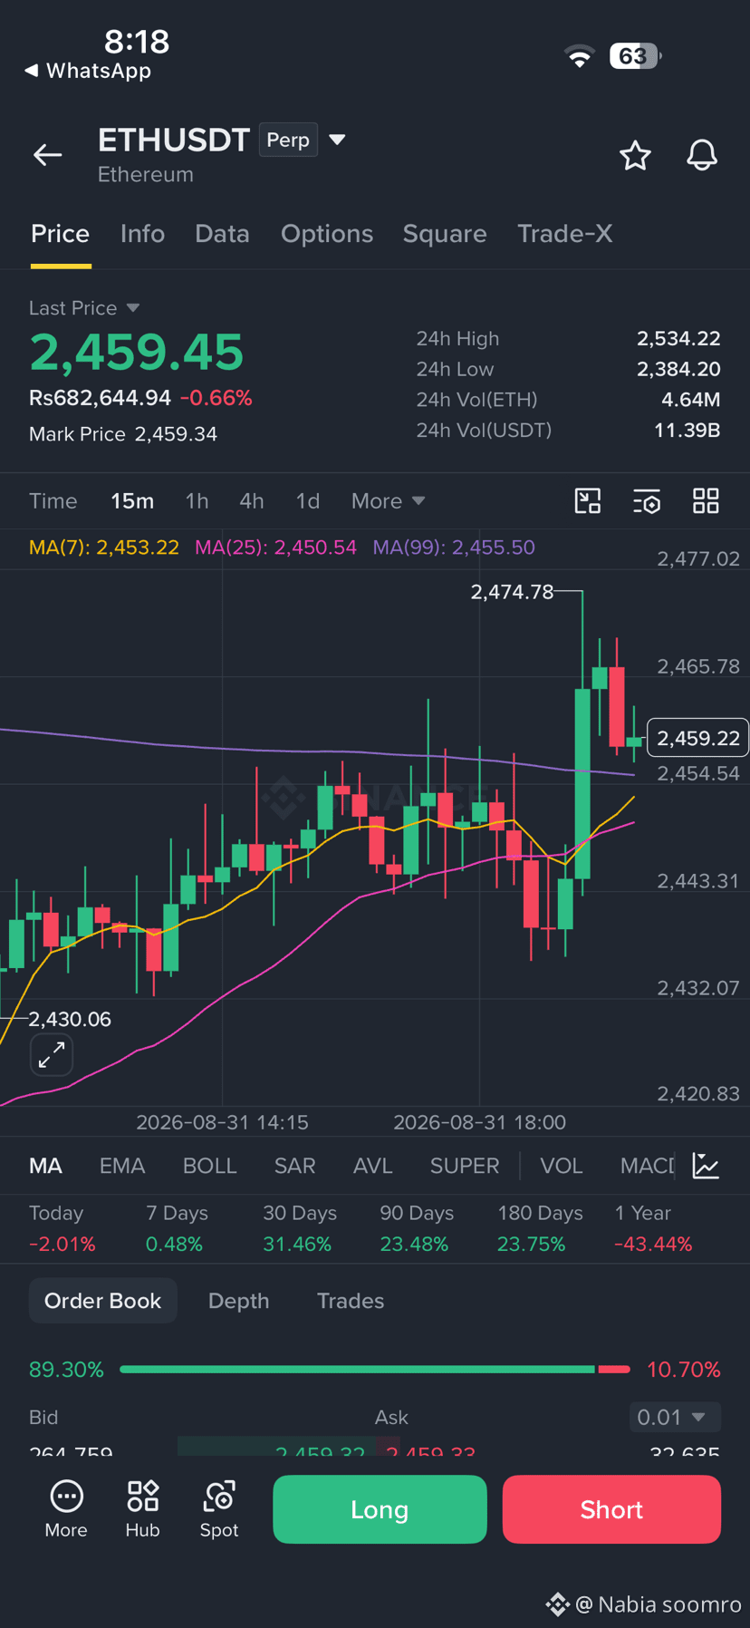
Task: Select the Time chart interval
Action: click(x=53, y=501)
